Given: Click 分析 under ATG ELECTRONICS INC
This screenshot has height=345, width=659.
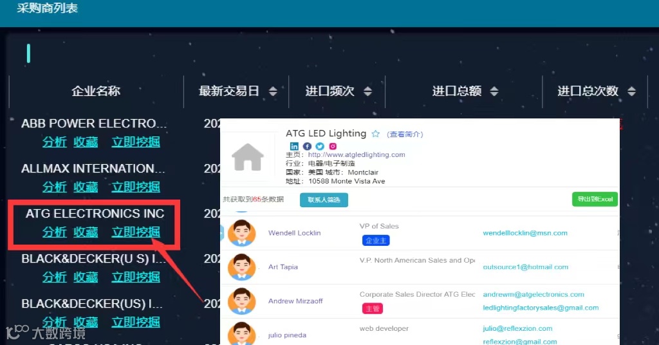Looking at the screenshot, I should click(55, 232).
